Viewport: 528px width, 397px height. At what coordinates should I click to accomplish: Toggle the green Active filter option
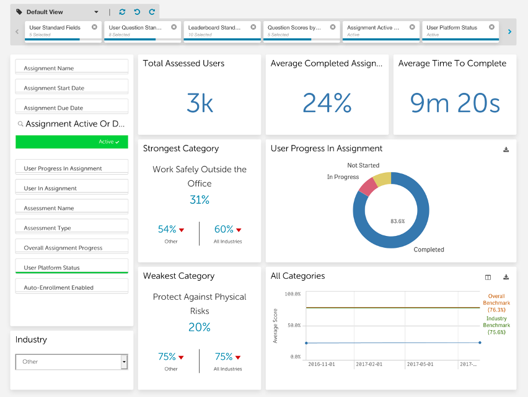pyautogui.click(x=72, y=142)
